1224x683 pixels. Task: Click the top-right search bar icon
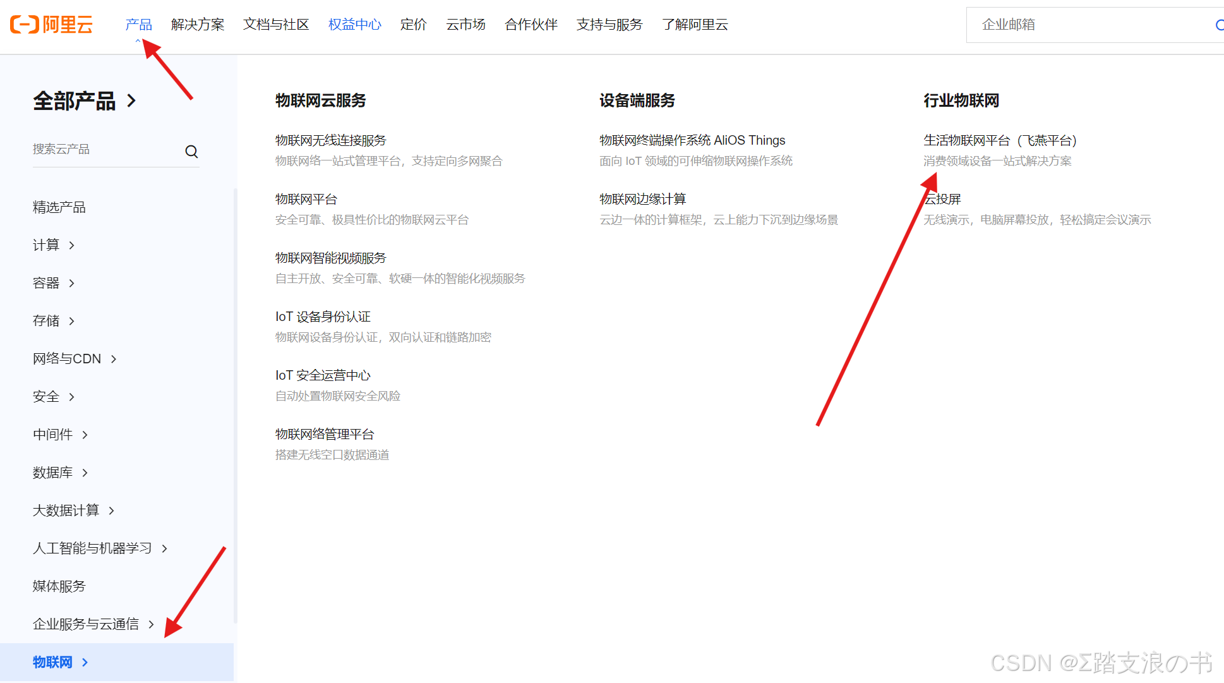[x=1219, y=25]
